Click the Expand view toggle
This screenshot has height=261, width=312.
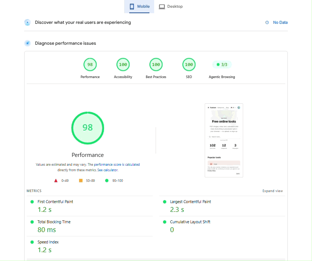272,191
